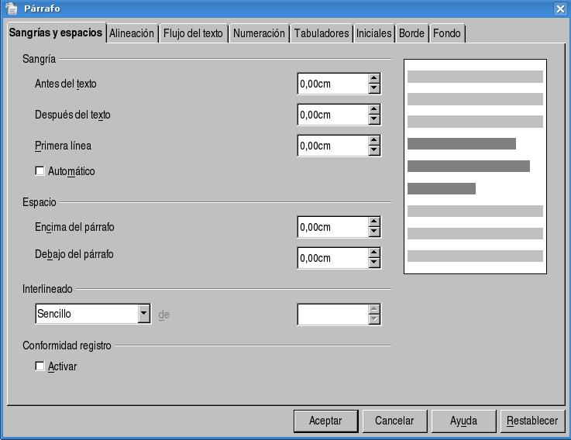The width and height of the screenshot is (571, 440).
Task: Show the Borde tab
Action: 411,33
